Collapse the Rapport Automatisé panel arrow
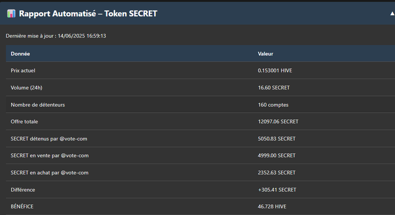This screenshot has width=395, height=215. (x=392, y=13)
